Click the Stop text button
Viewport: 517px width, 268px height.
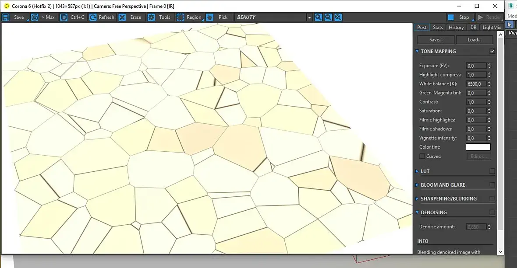coord(464,17)
